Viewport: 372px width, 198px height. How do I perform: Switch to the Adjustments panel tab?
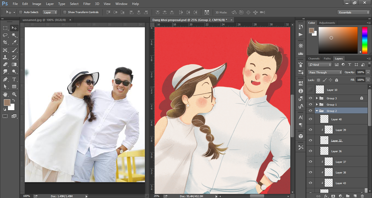pos(327,23)
